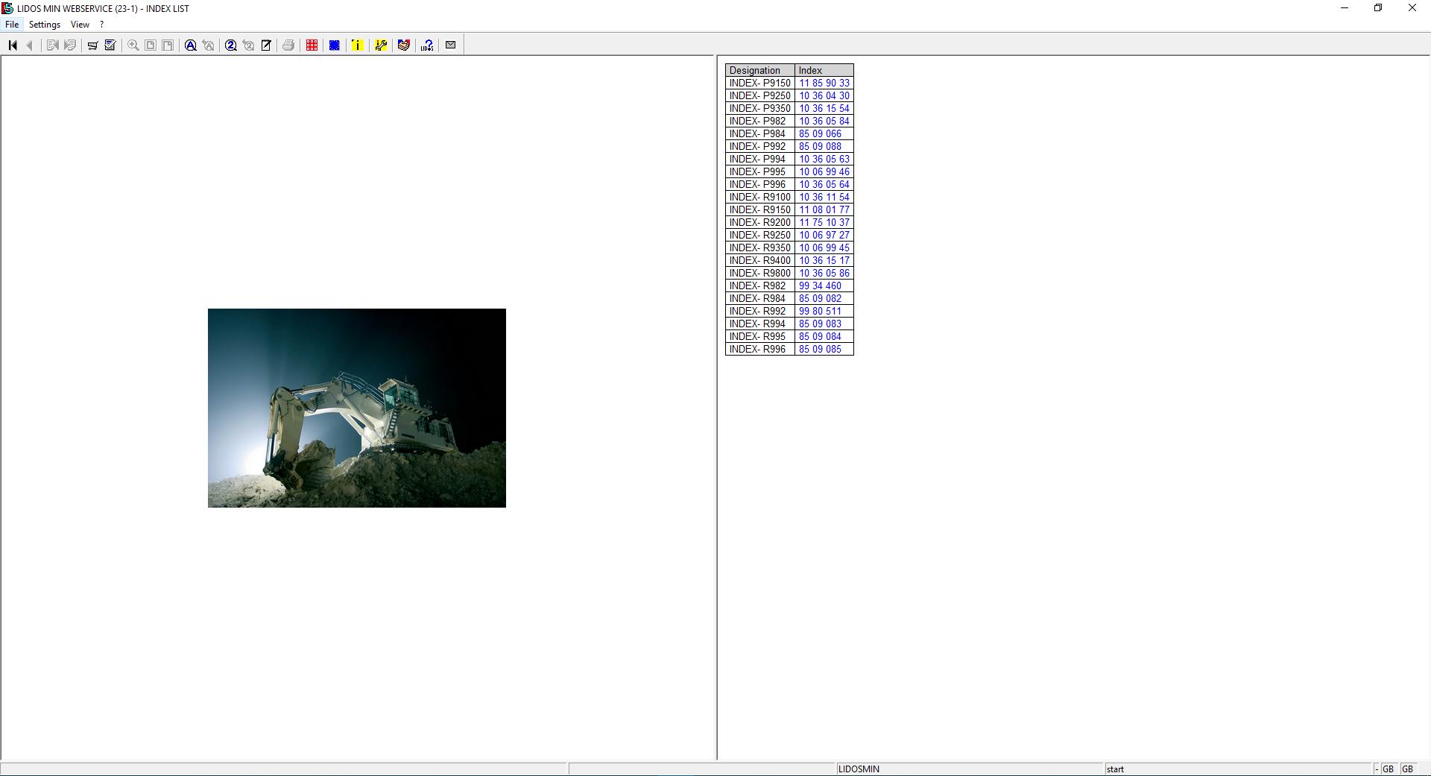Click the grayed repeat search A icon
Viewport: 1431px width, 776px height.
tap(209, 45)
